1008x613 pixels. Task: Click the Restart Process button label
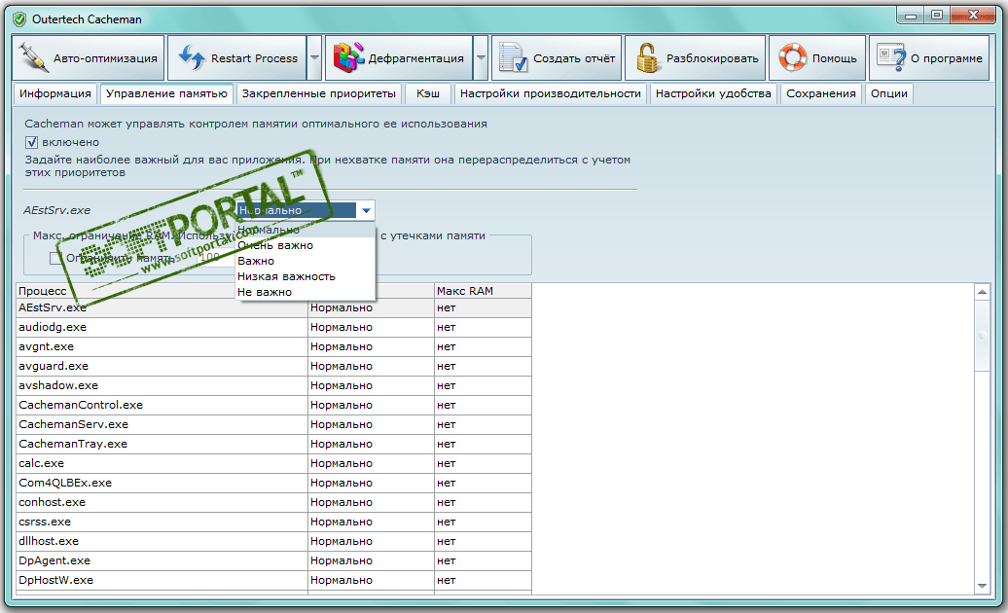255,58
